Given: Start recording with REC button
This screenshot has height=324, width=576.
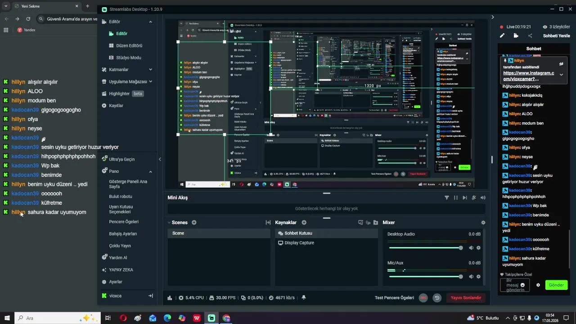Looking at the screenshot, I should tap(423, 298).
